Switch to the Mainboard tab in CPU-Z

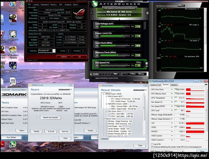(45, 5)
